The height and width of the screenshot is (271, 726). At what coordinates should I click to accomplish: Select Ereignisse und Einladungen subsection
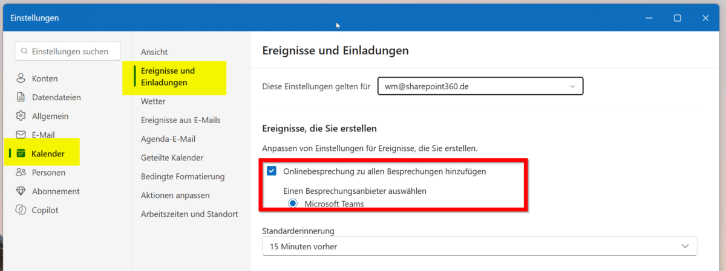[x=168, y=77]
